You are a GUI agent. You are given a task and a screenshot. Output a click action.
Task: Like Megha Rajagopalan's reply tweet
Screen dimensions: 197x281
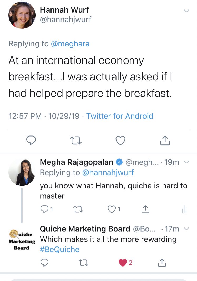[x=112, y=209]
